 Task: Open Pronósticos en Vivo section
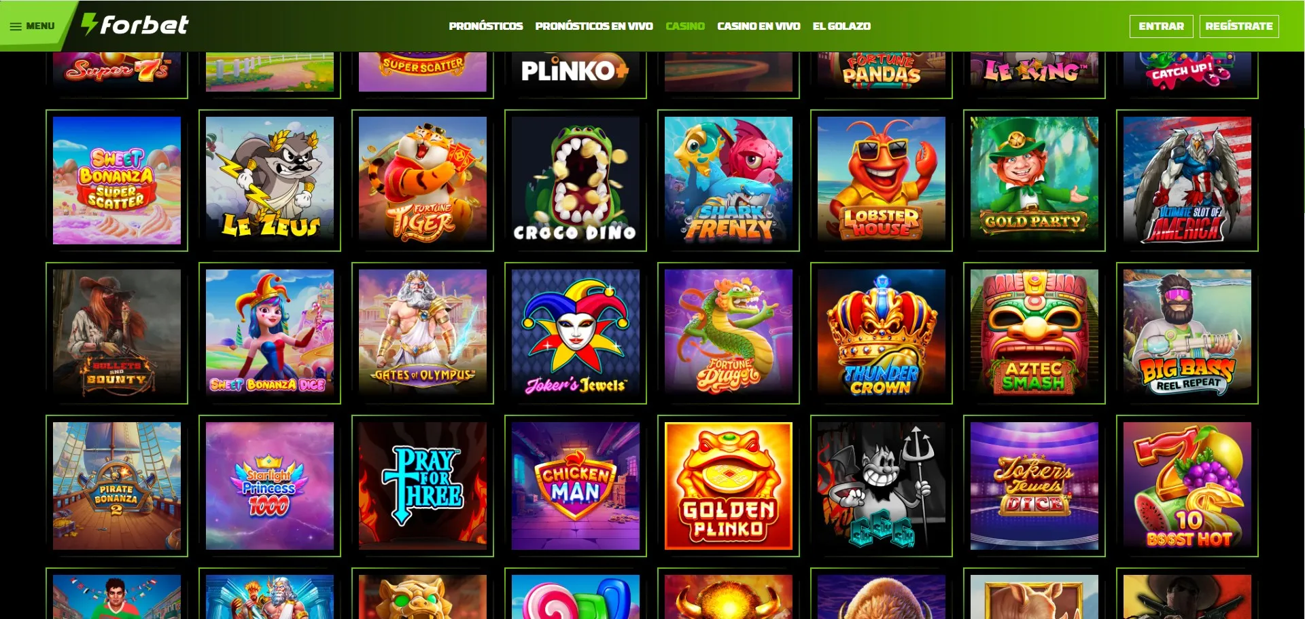[594, 26]
